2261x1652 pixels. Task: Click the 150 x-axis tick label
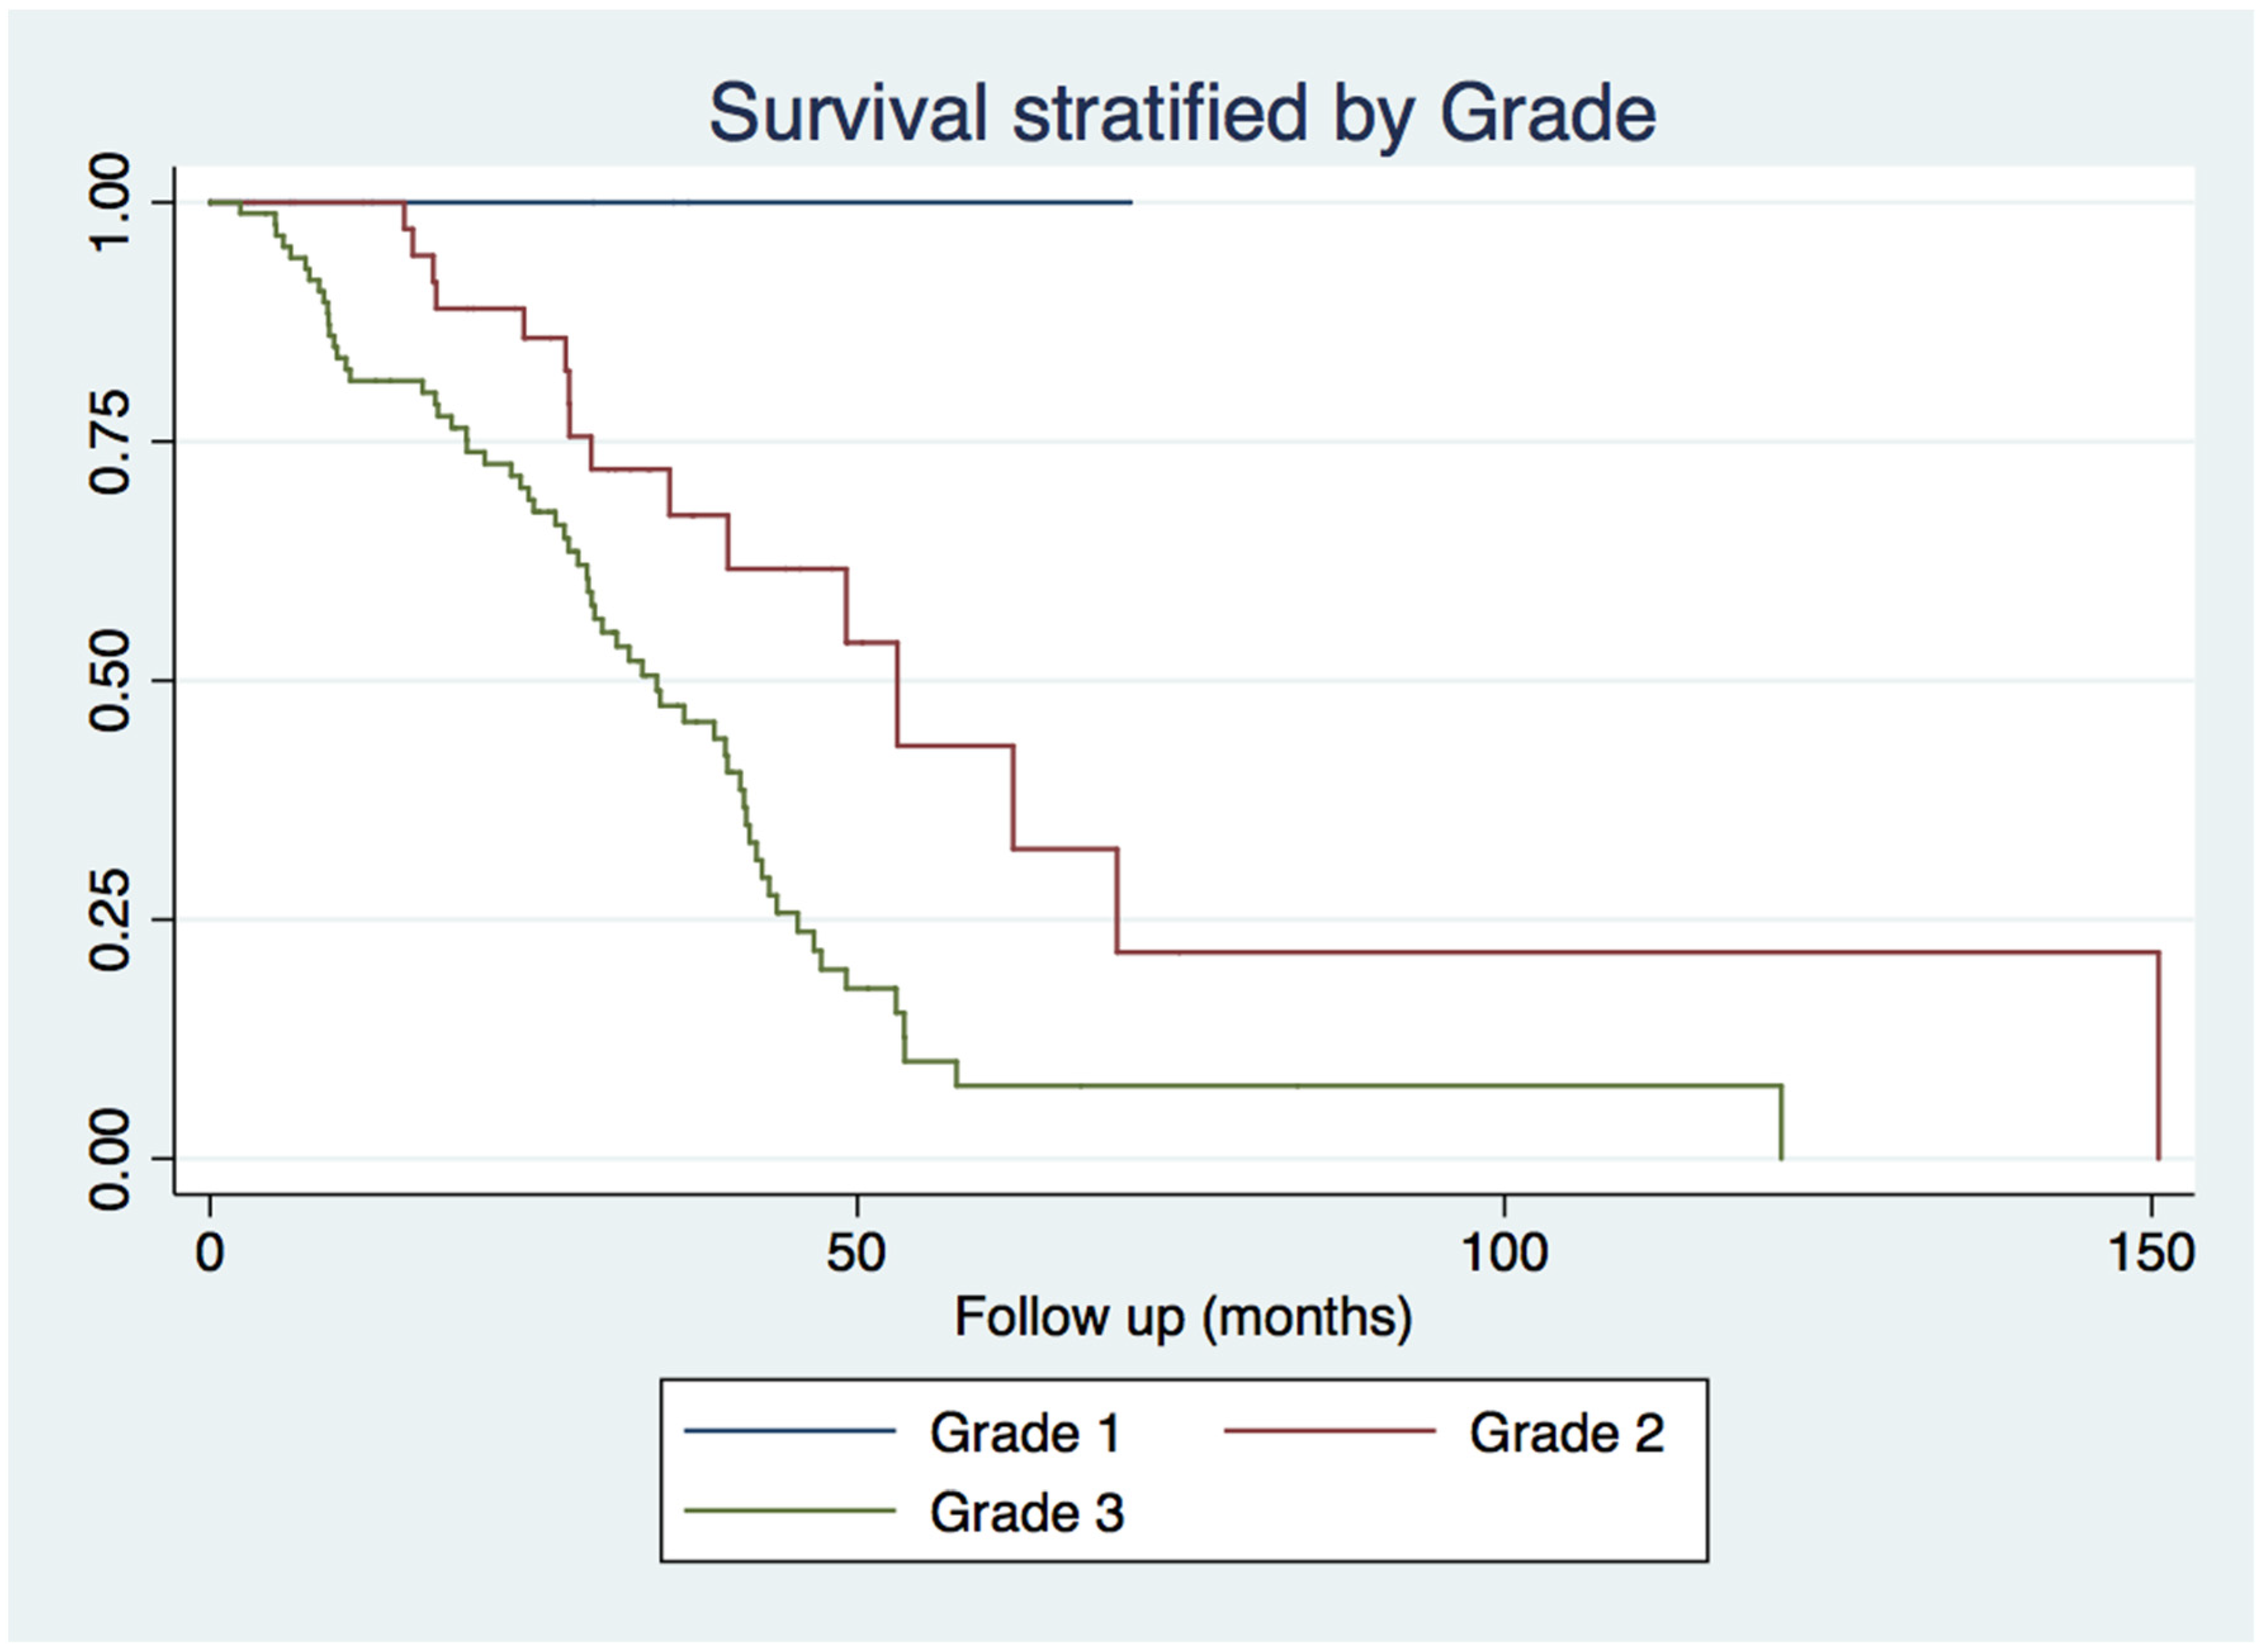(2151, 1253)
